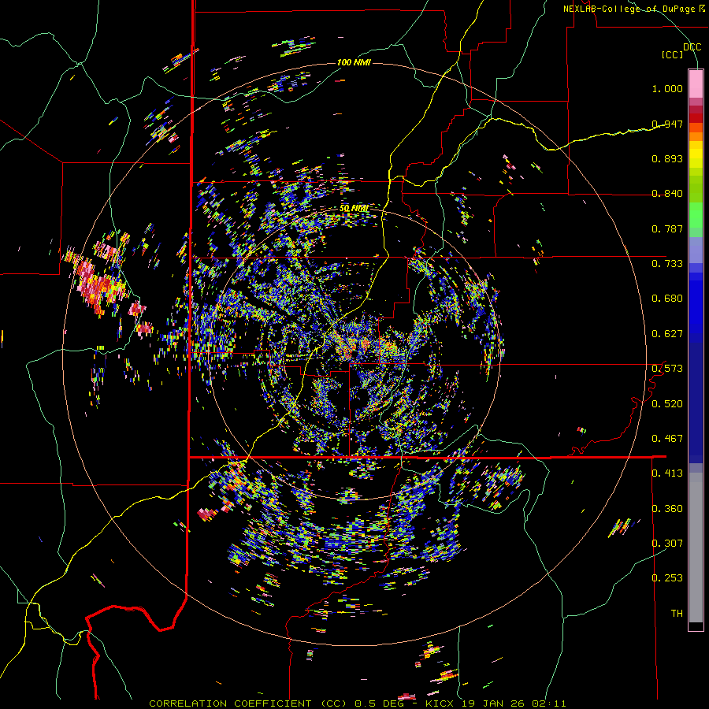Select the 0.253 scale value
Image resolution: width=709 pixels, height=709 pixels.
(667, 578)
